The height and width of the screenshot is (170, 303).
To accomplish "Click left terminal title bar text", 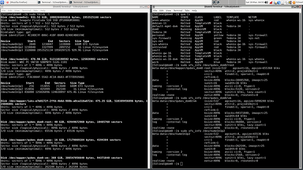I will coord(72,7).
